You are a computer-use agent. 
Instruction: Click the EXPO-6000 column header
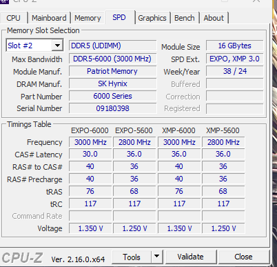tap(90, 130)
